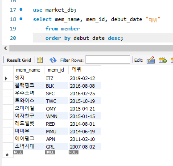Click the left arrow of the horizontal scrollbar
The width and height of the screenshot is (173, 166).
(x=6, y=48)
